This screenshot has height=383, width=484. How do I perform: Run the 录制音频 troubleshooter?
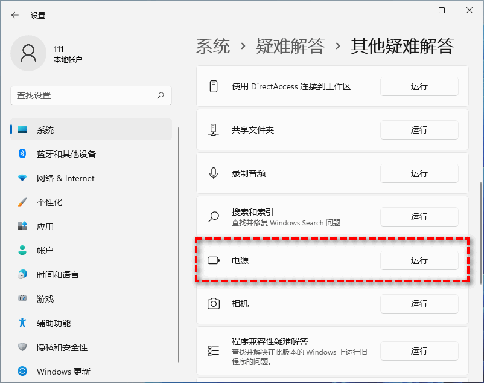coord(419,173)
